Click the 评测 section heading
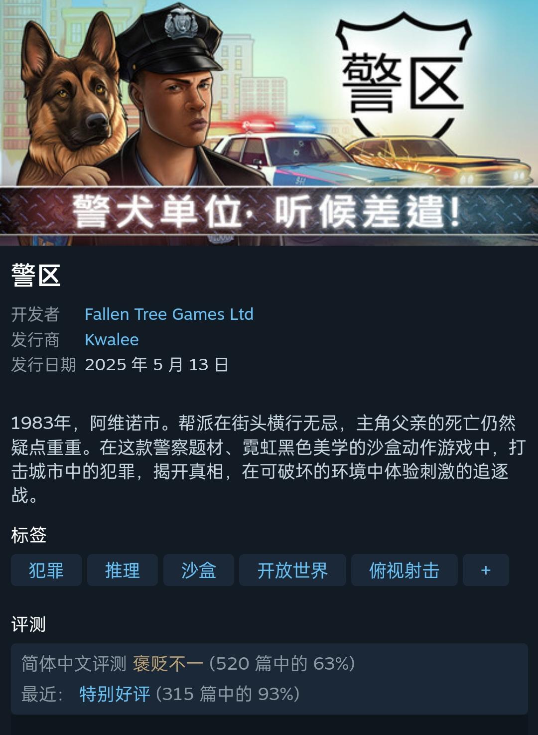The width and height of the screenshot is (538, 735). coord(29,624)
